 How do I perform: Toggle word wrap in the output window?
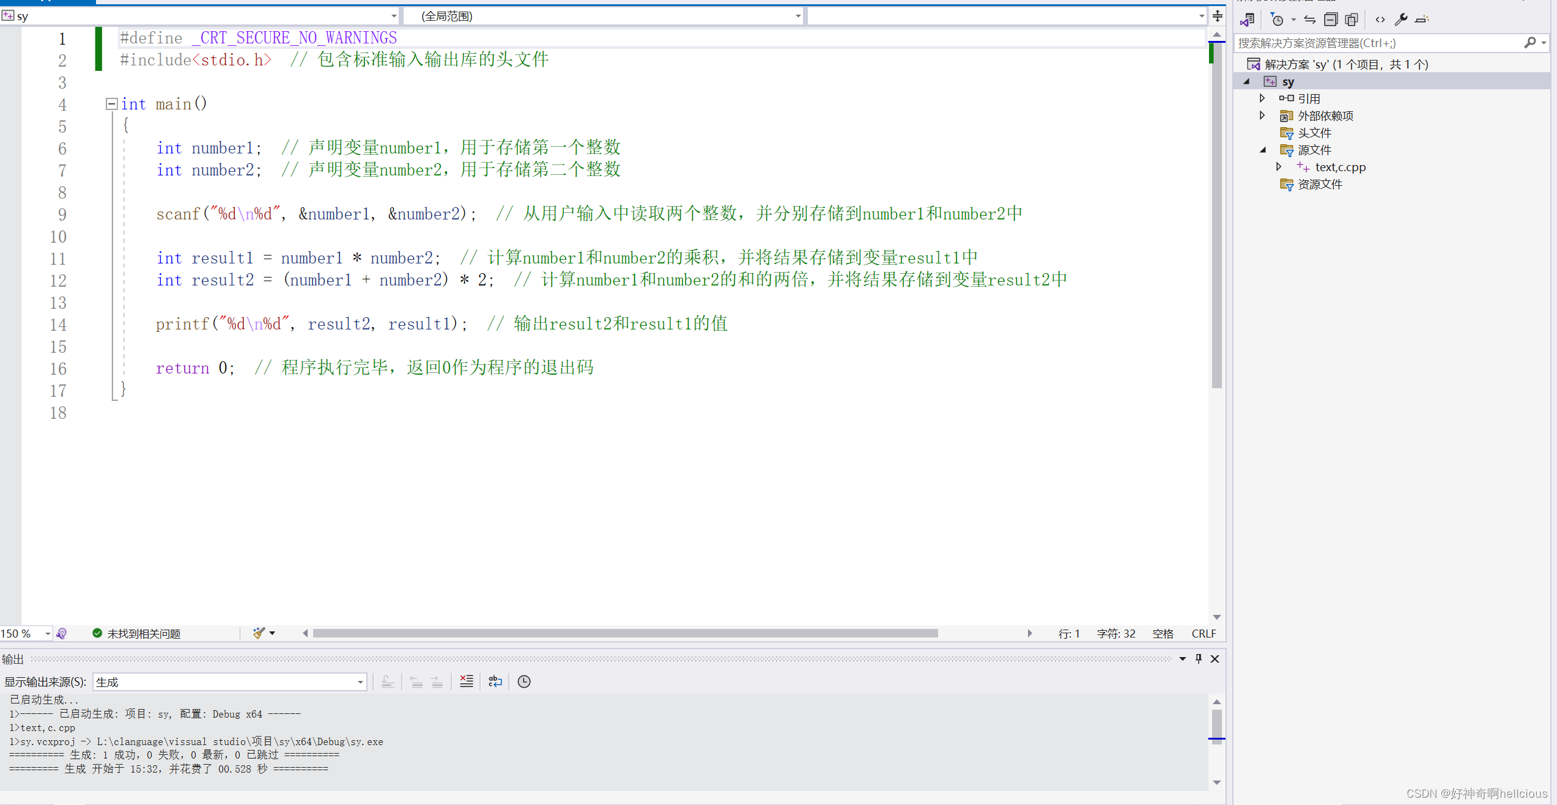[495, 682]
